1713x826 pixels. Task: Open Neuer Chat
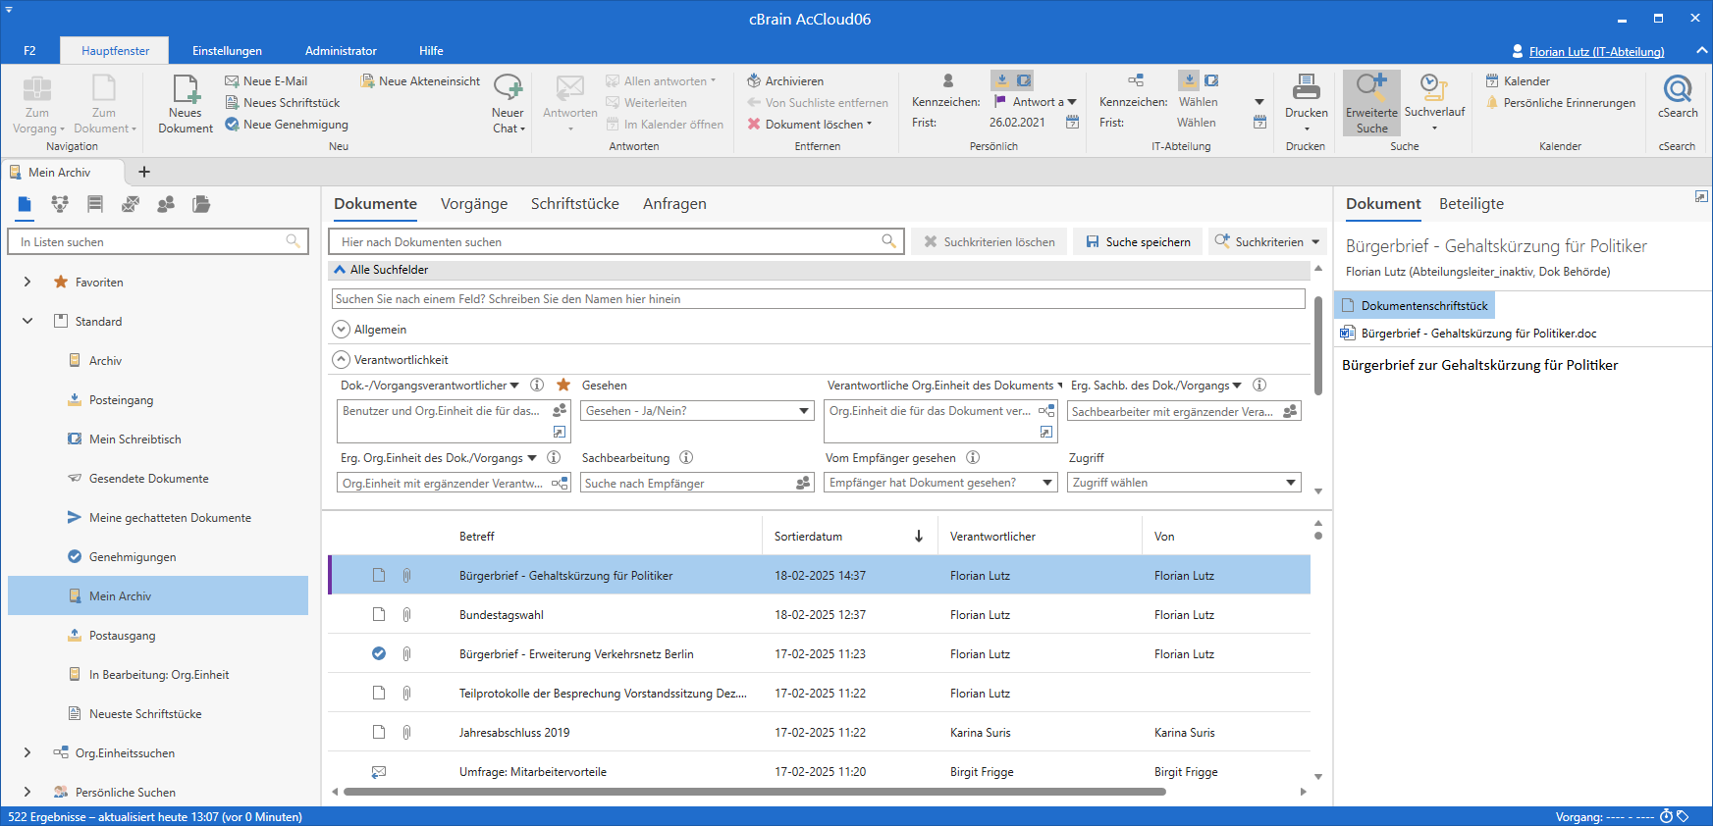508,90
